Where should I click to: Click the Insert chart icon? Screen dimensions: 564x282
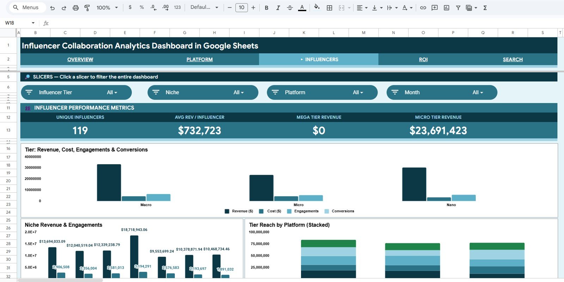(x=446, y=8)
